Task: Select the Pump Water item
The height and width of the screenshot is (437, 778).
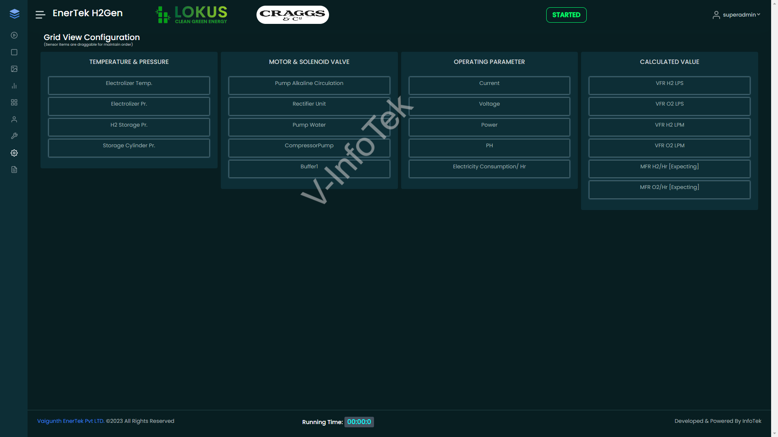Action: [309, 127]
